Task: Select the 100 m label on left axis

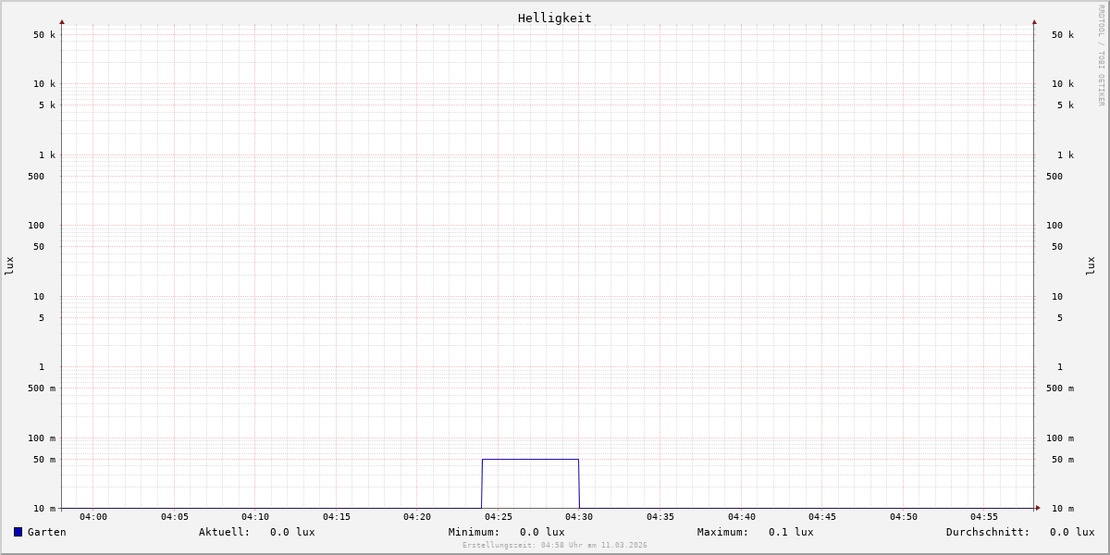Action: (x=42, y=438)
